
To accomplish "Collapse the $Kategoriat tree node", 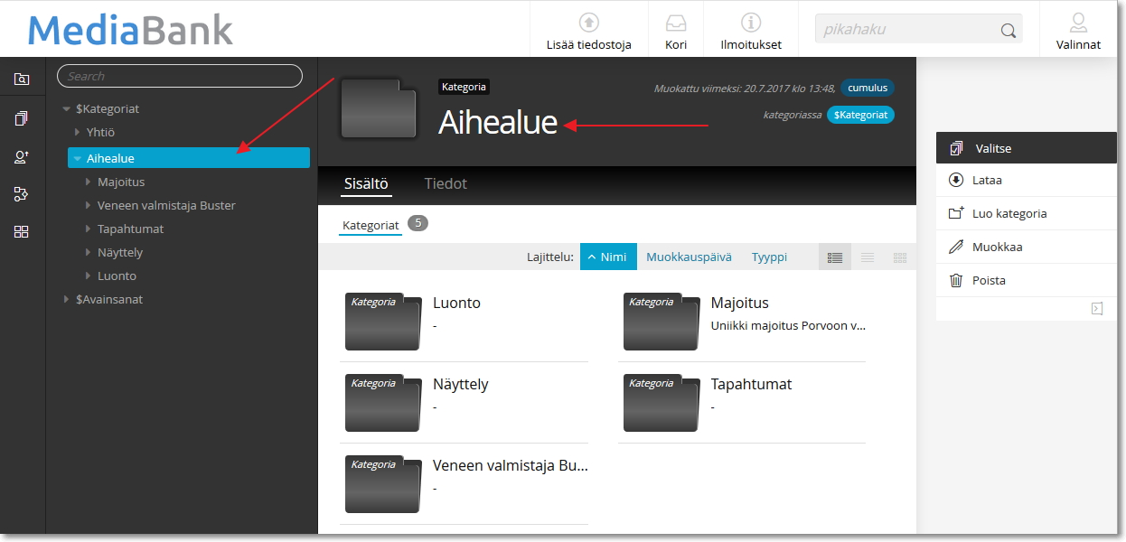I will point(67,109).
